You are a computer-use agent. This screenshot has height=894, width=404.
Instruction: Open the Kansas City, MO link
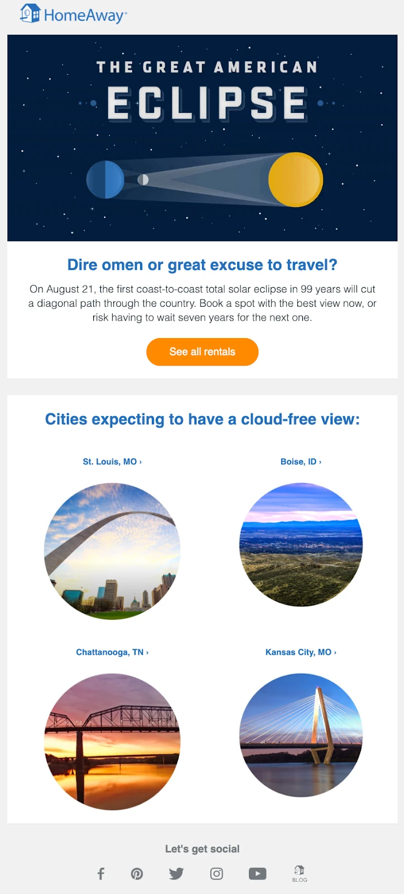pyautogui.click(x=301, y=652)
